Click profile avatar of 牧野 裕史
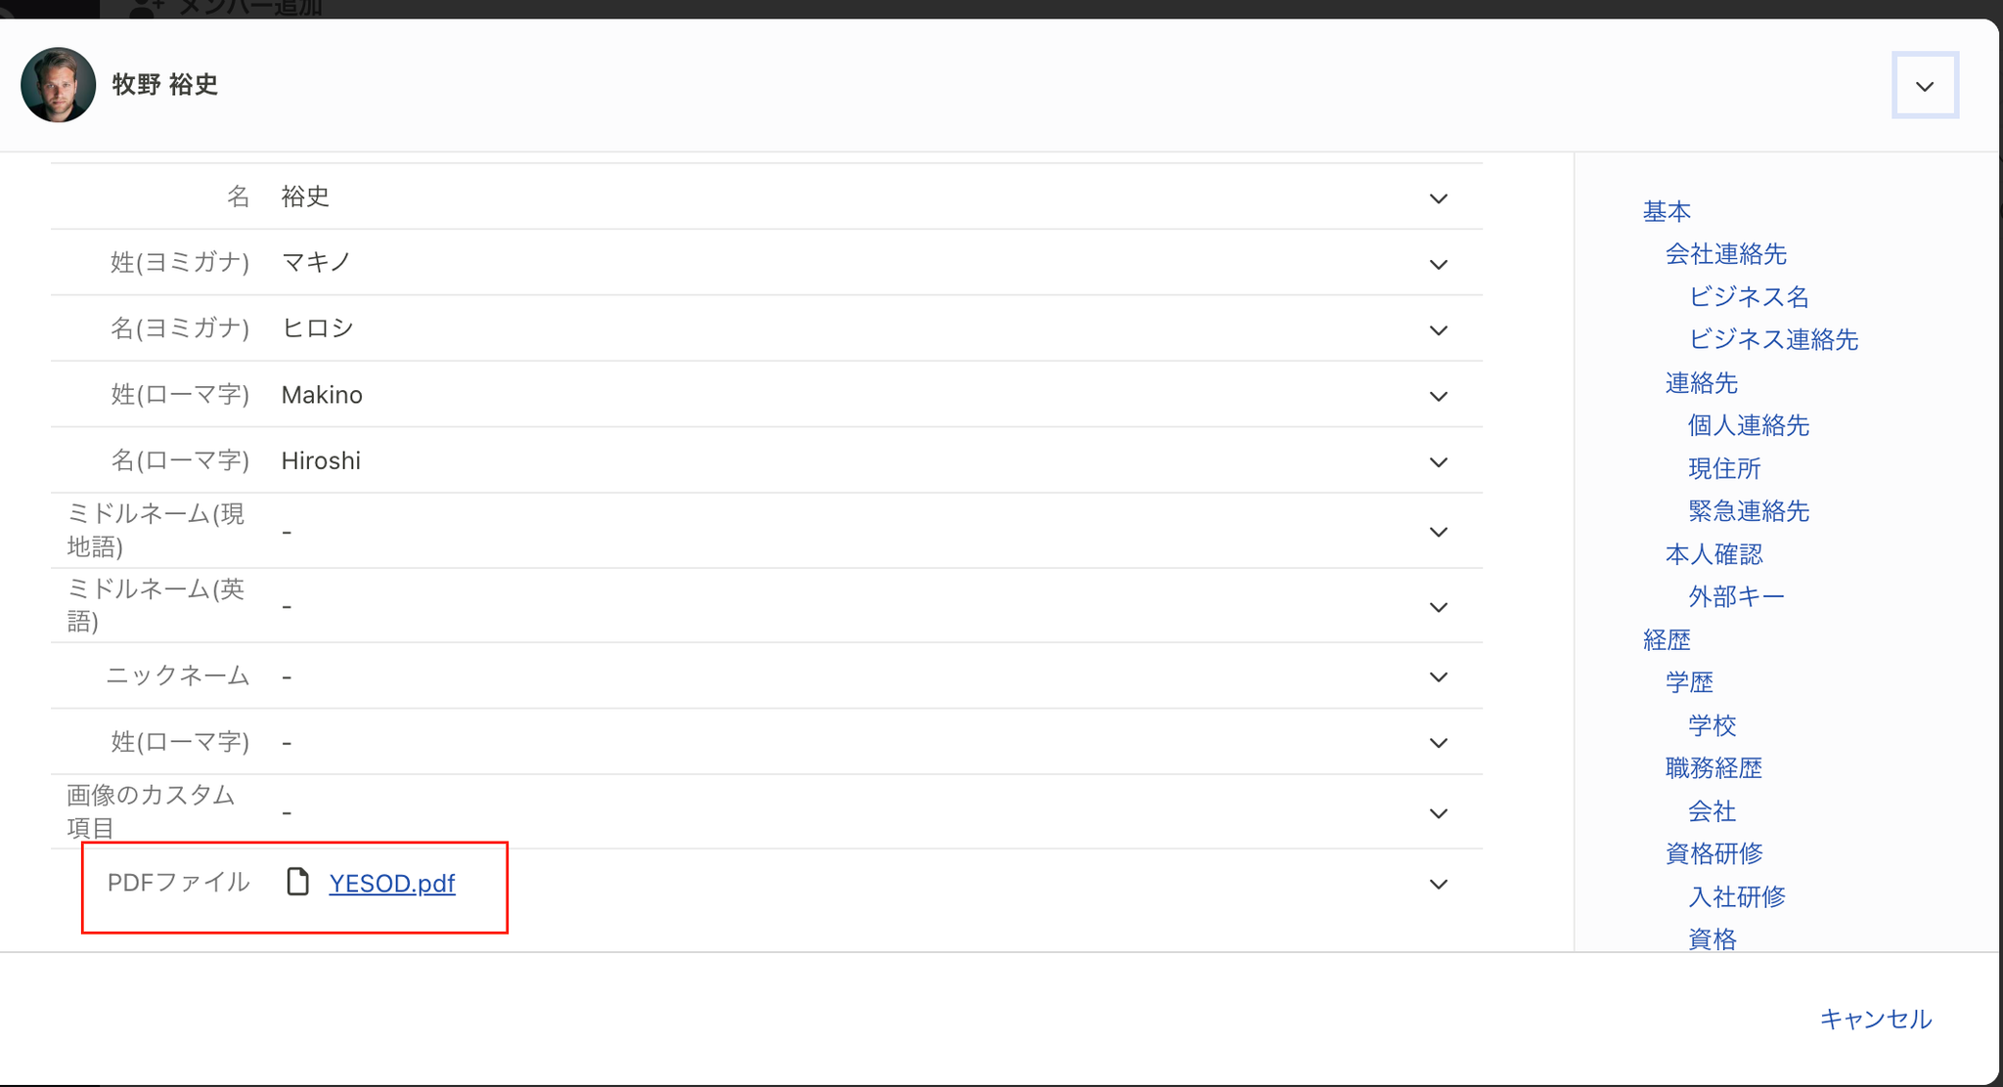Image resolution: width=2003 pixels, height=1087 pixels. tap(58, 85)
